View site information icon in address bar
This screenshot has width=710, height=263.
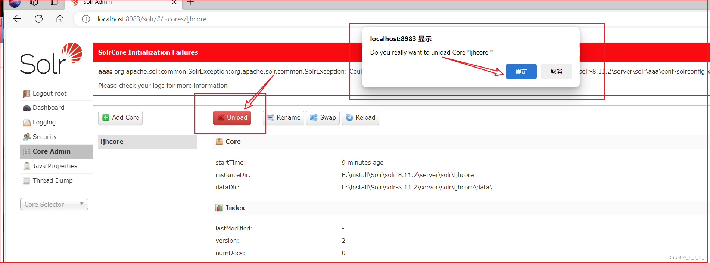86,19
